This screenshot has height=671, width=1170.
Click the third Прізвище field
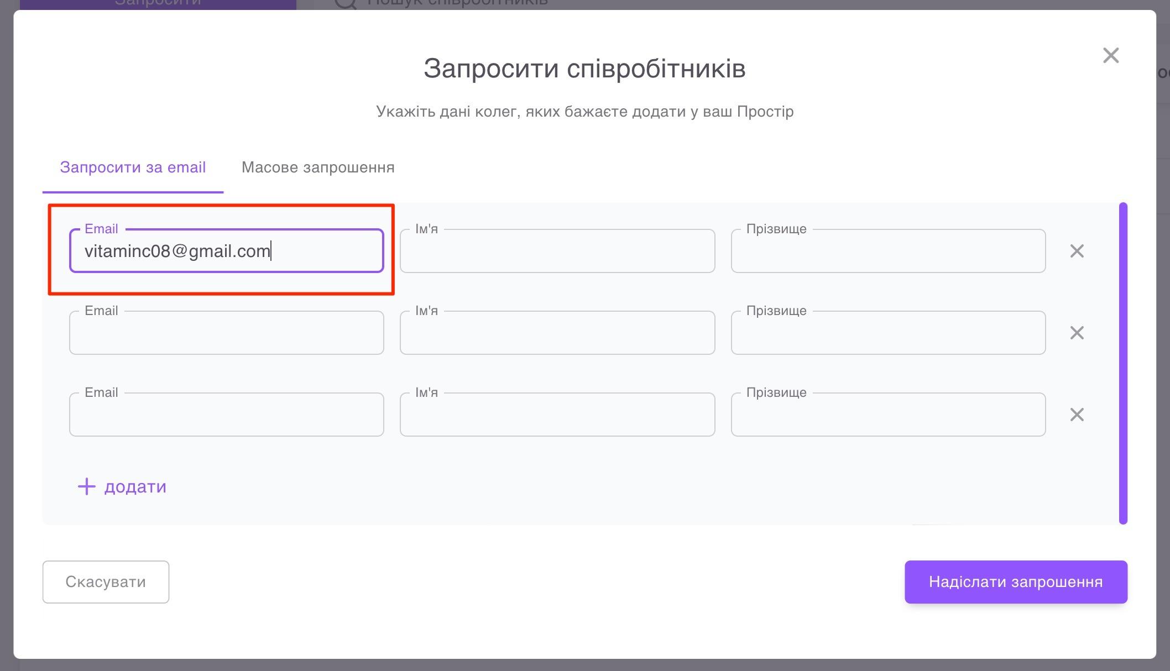pyautogui.click(x=887, y=415)
